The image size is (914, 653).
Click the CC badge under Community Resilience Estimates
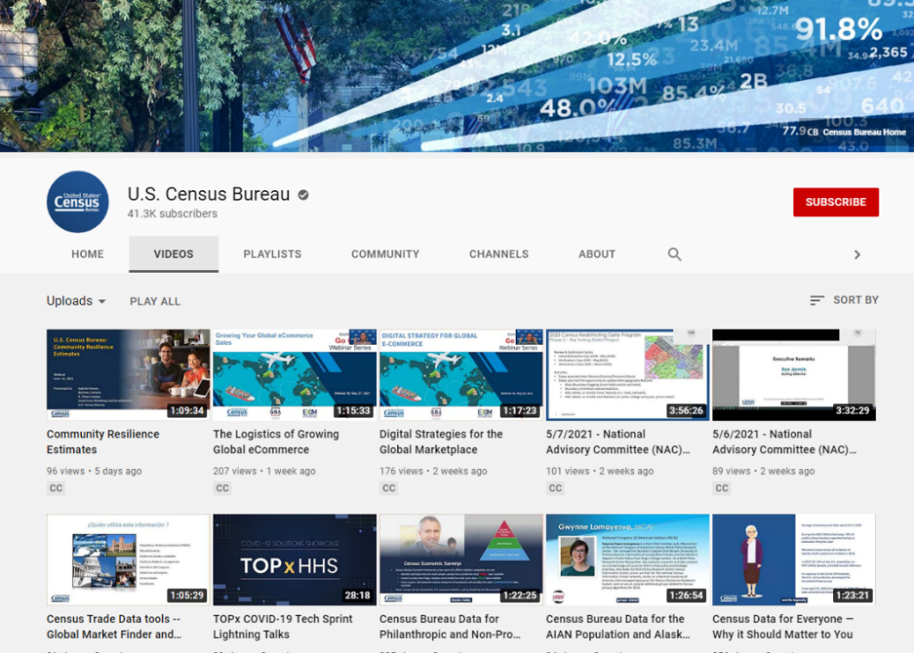coord(56,488)
